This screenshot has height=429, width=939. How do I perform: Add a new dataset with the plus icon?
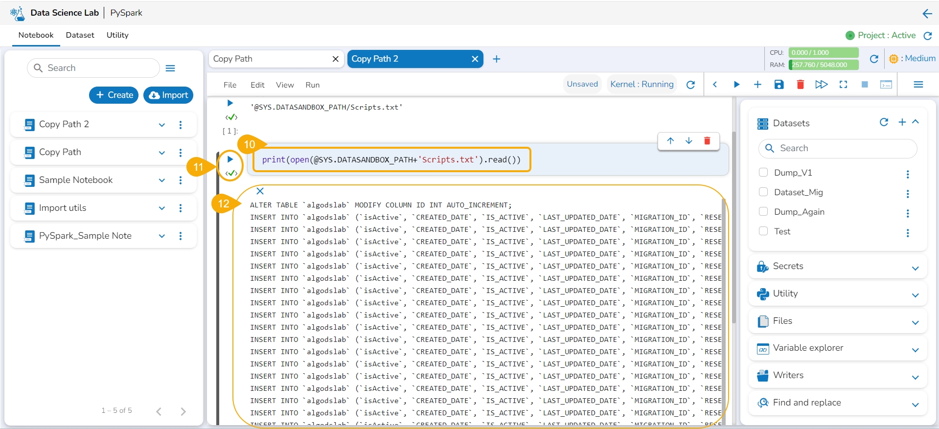[x=902, y=122]
